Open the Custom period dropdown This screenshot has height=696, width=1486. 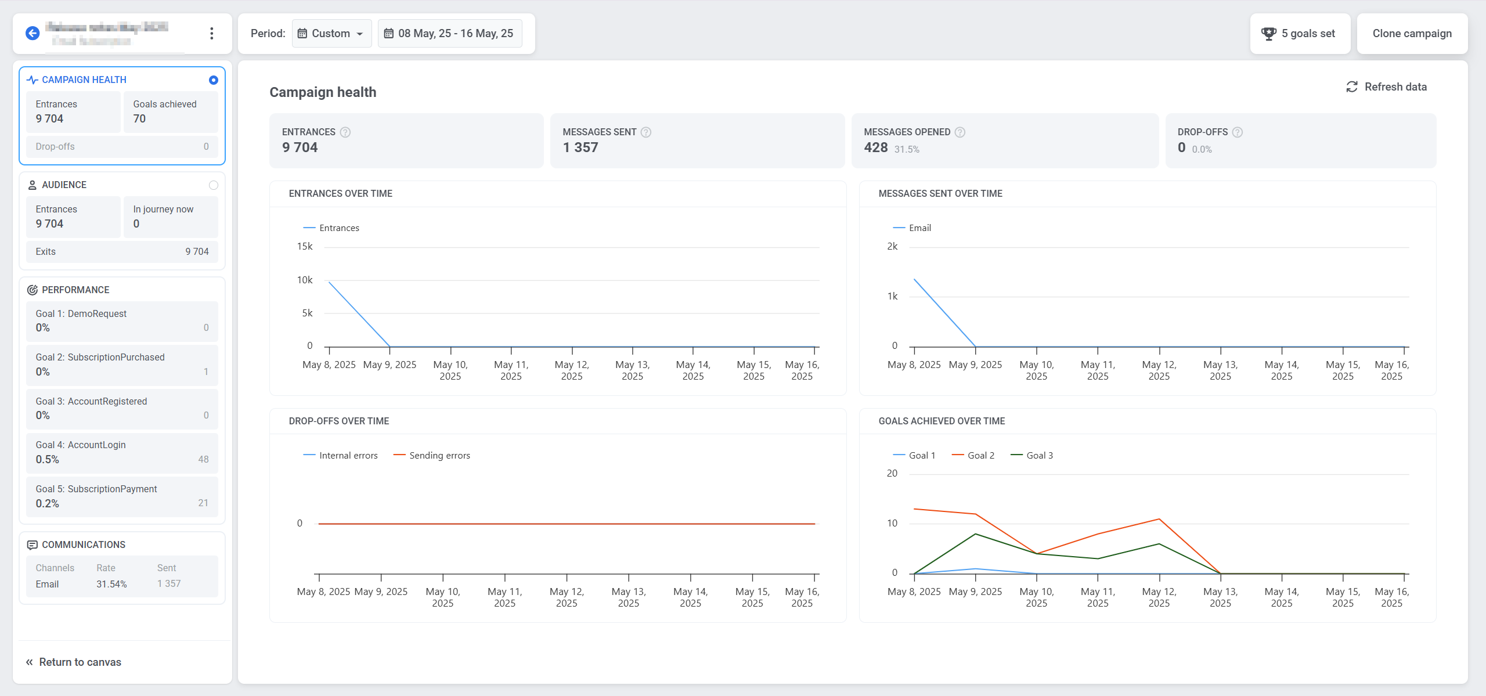(x=331, y=34)
